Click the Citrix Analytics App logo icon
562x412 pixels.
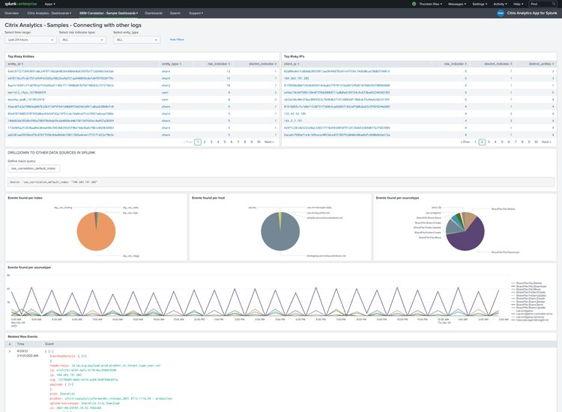(501, 13)
